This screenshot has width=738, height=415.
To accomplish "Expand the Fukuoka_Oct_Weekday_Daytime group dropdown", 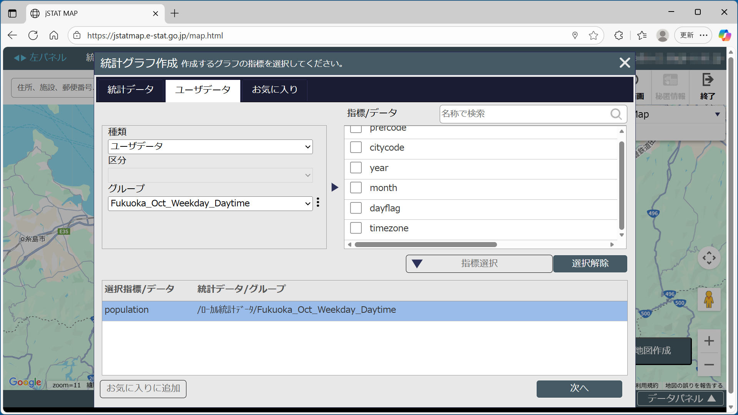I will 210,203.
